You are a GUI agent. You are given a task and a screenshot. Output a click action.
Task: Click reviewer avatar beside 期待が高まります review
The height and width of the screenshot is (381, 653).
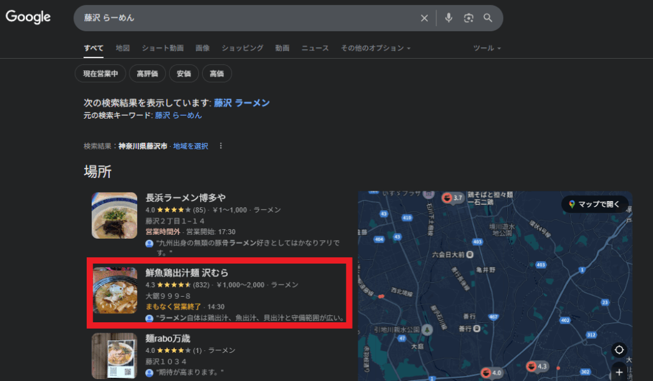pos(149,372)
